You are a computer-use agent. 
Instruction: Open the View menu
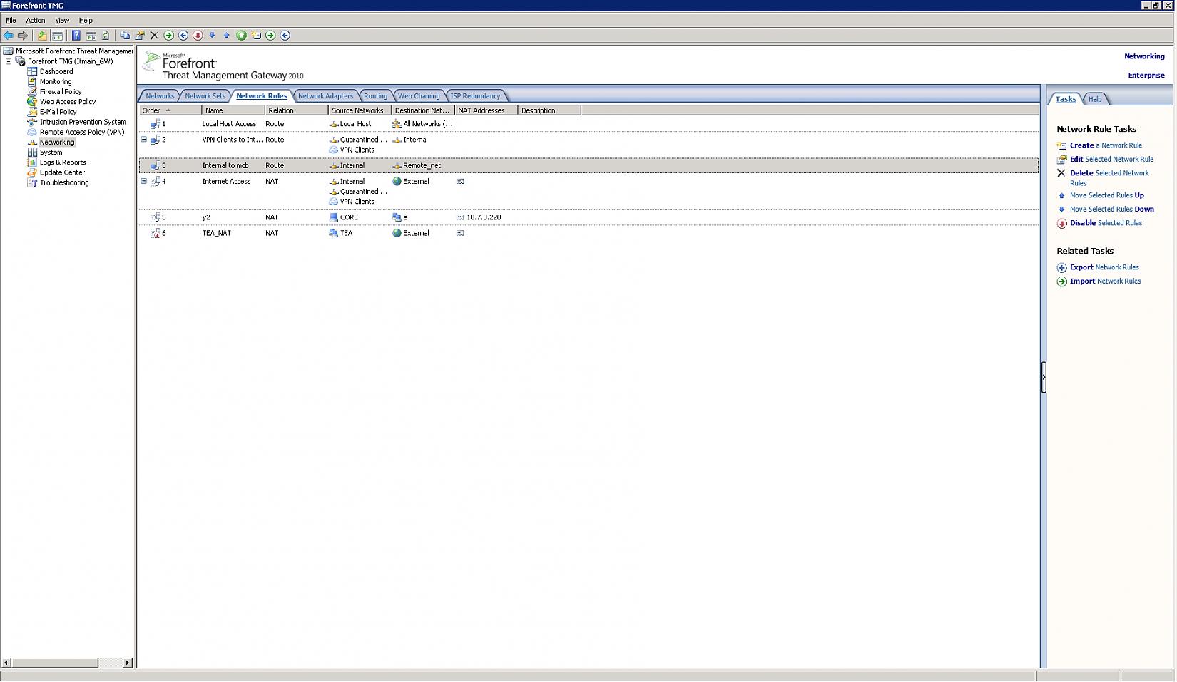coord(62,21)
